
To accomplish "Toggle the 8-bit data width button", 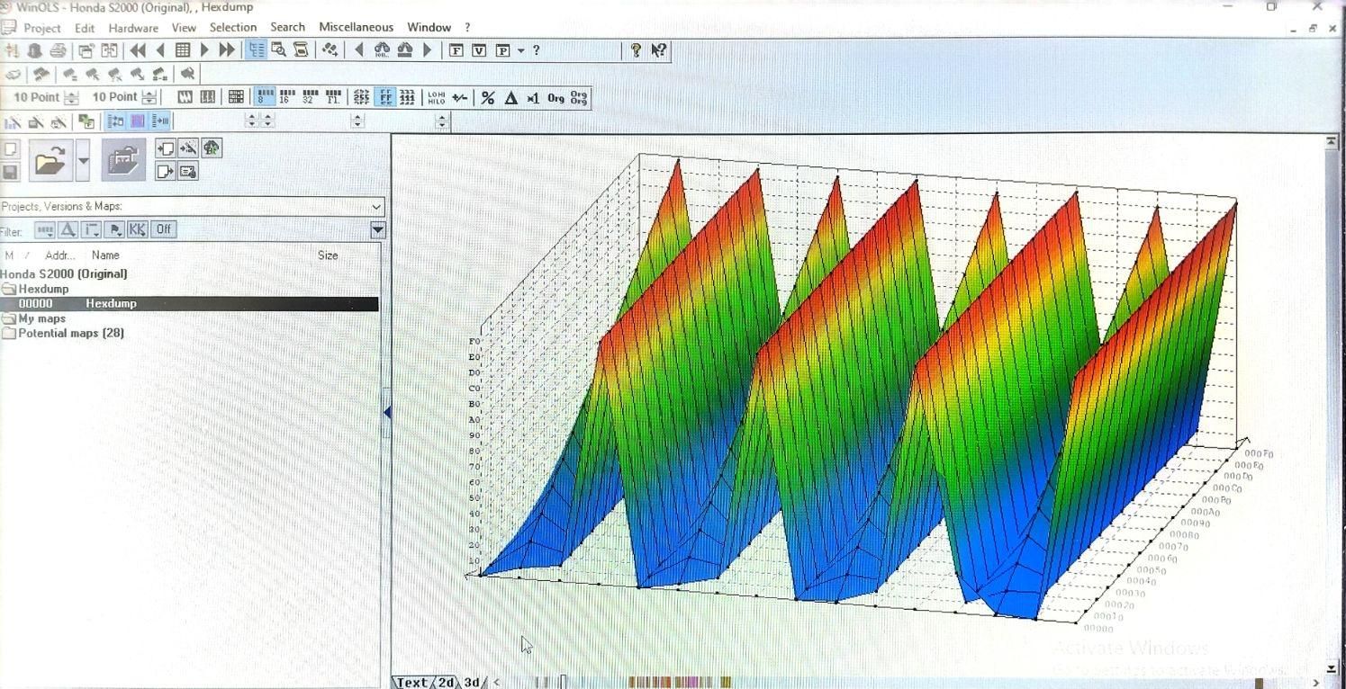I will (x=265, y=97).
